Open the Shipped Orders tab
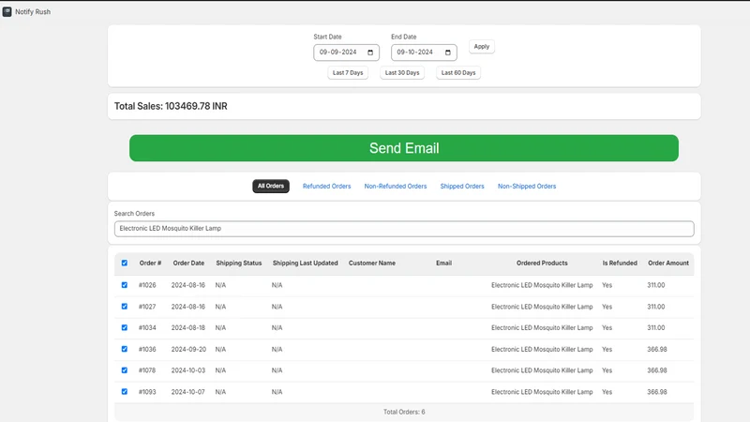The image size is (750, 422). pos(462,186)
